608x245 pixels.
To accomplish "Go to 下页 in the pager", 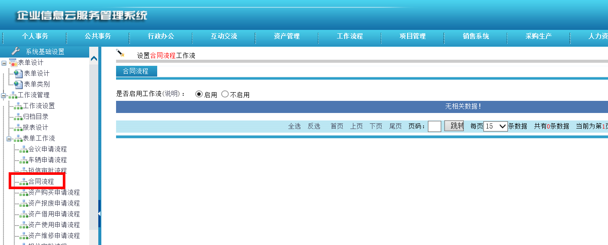I will (x=376, y=126).
